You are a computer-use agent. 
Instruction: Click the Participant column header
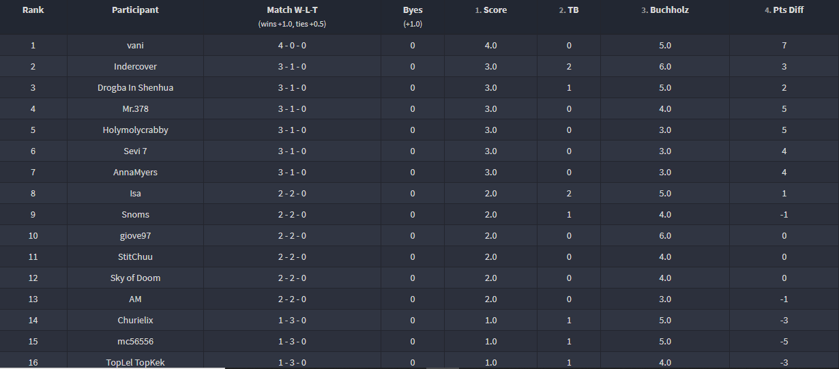tap(135, 10)
